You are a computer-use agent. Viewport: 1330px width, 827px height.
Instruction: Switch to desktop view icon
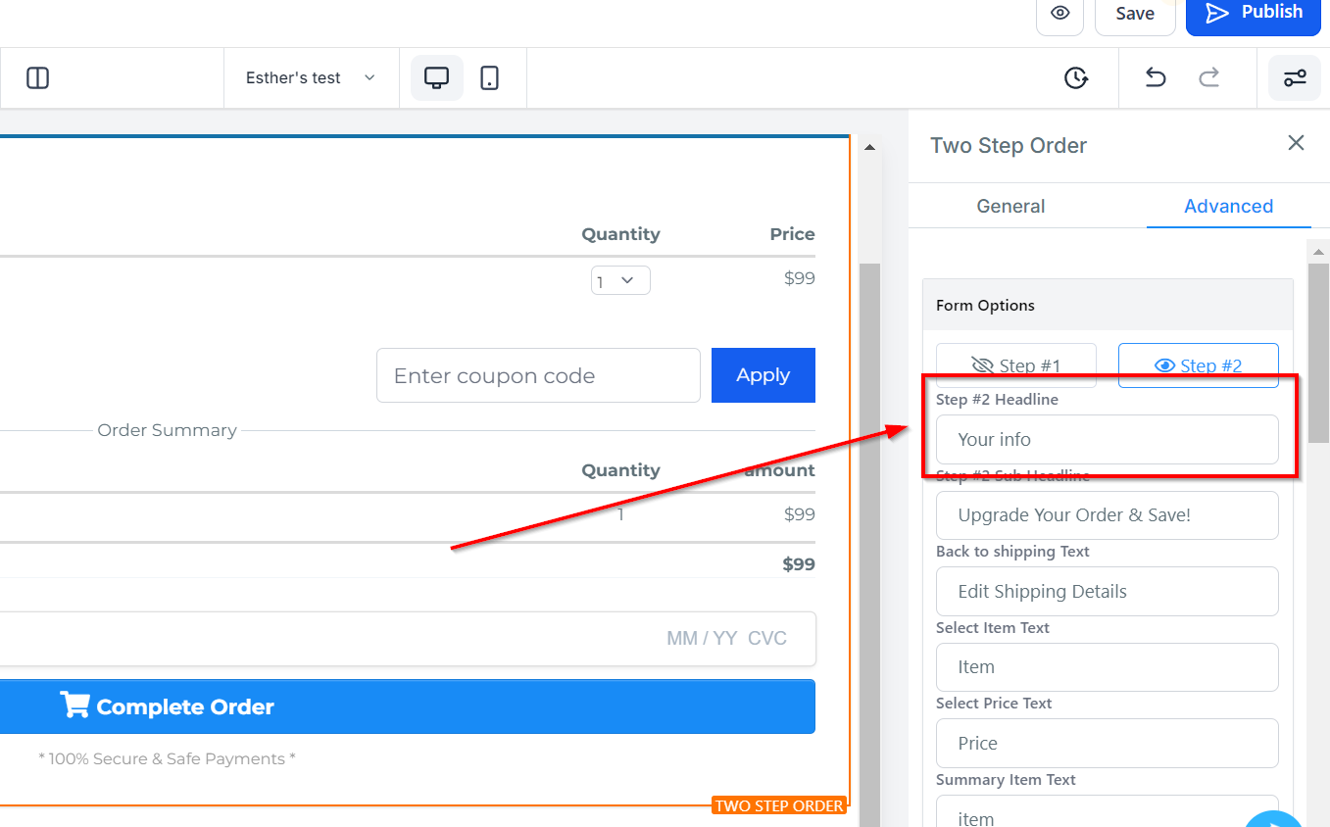point(436,78)
